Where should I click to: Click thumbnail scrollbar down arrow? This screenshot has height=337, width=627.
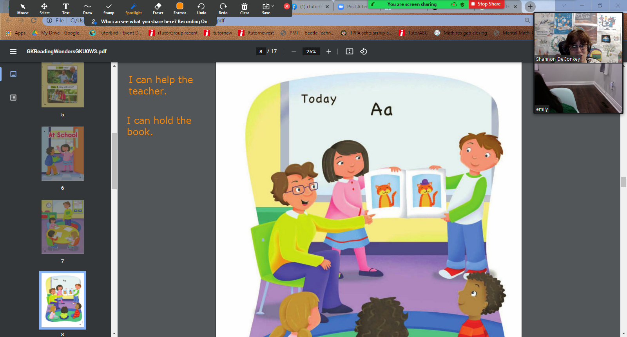click(114, 334)
